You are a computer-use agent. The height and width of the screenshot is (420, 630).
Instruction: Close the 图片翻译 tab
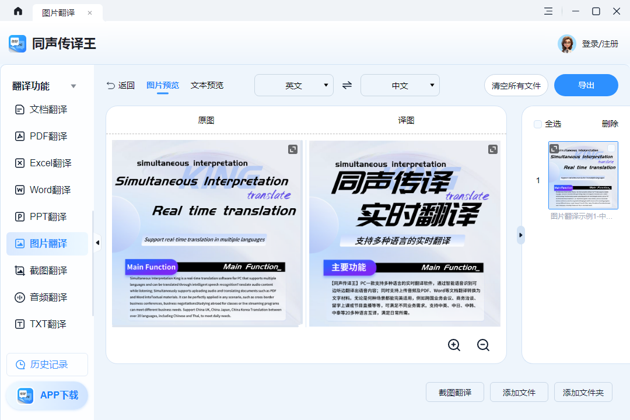pyautogui.click(x=90, y=13)
